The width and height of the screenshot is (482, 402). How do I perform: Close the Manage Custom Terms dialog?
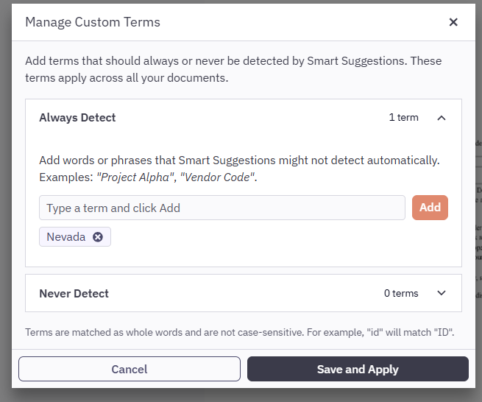(x=453, y=22)
